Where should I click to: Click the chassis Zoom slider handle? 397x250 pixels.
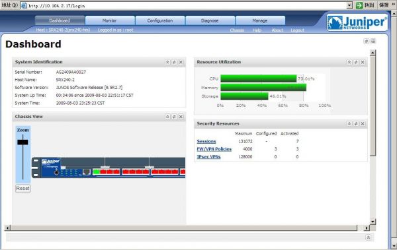point(22,142)
